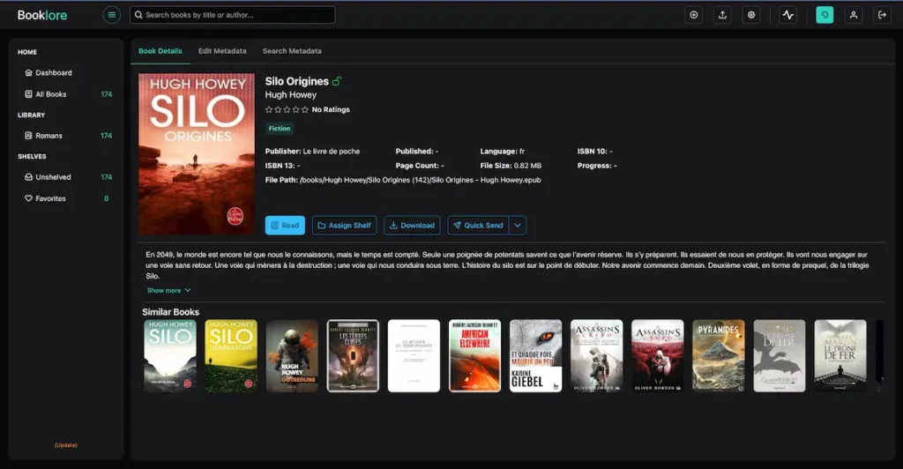903x469 pixels.
Task: Click the search magnifier icon
Action: pyautogui.click(x=138, y=15)
